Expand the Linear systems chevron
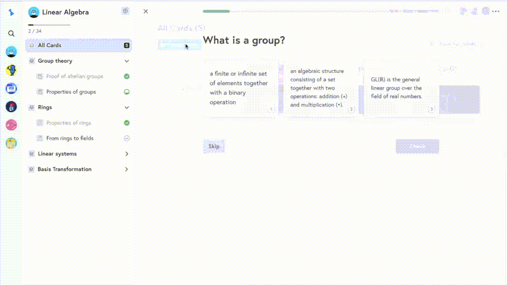This screenshot has width=507, height=285. click(127, 154)
